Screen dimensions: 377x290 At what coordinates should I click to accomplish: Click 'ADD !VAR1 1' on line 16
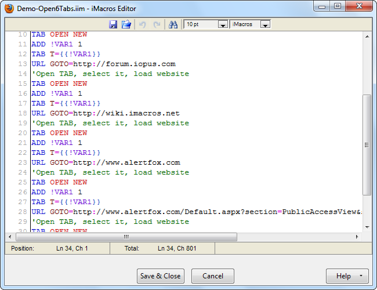(x=57, y=93)
